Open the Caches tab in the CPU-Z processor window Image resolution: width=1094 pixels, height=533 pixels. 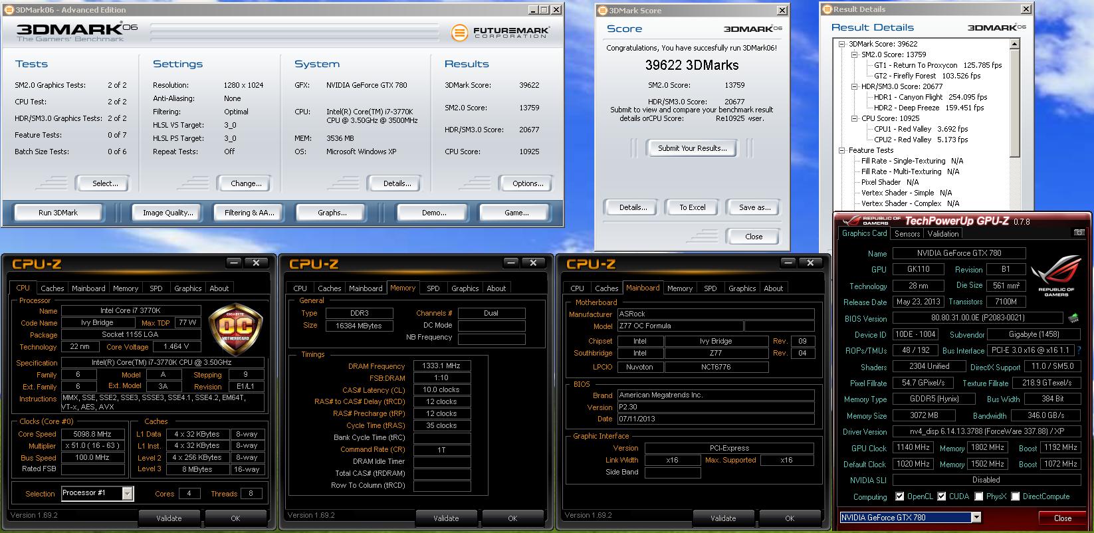(x=53, y=288)
